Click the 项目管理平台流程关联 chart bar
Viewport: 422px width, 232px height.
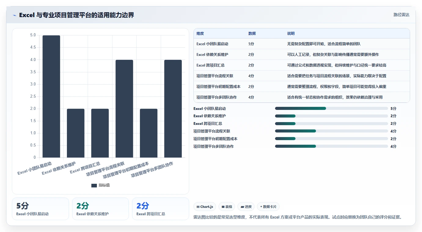tap(124, 109)
